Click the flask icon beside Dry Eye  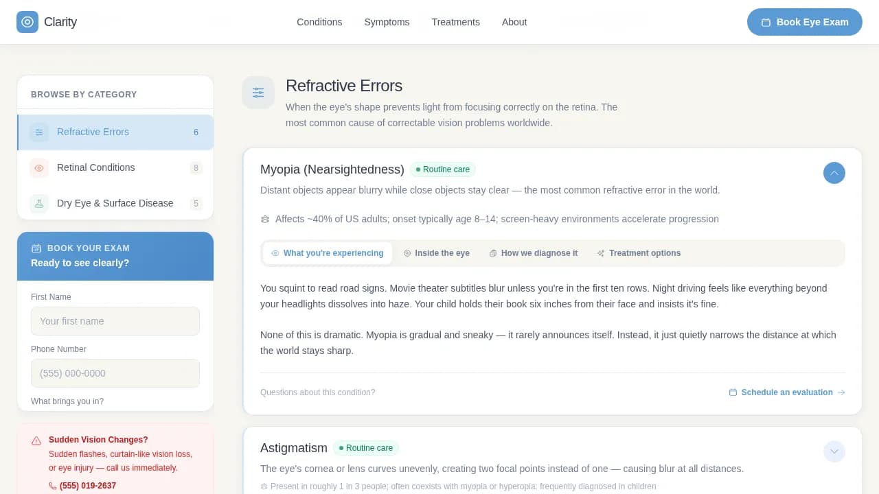point(39,204)
